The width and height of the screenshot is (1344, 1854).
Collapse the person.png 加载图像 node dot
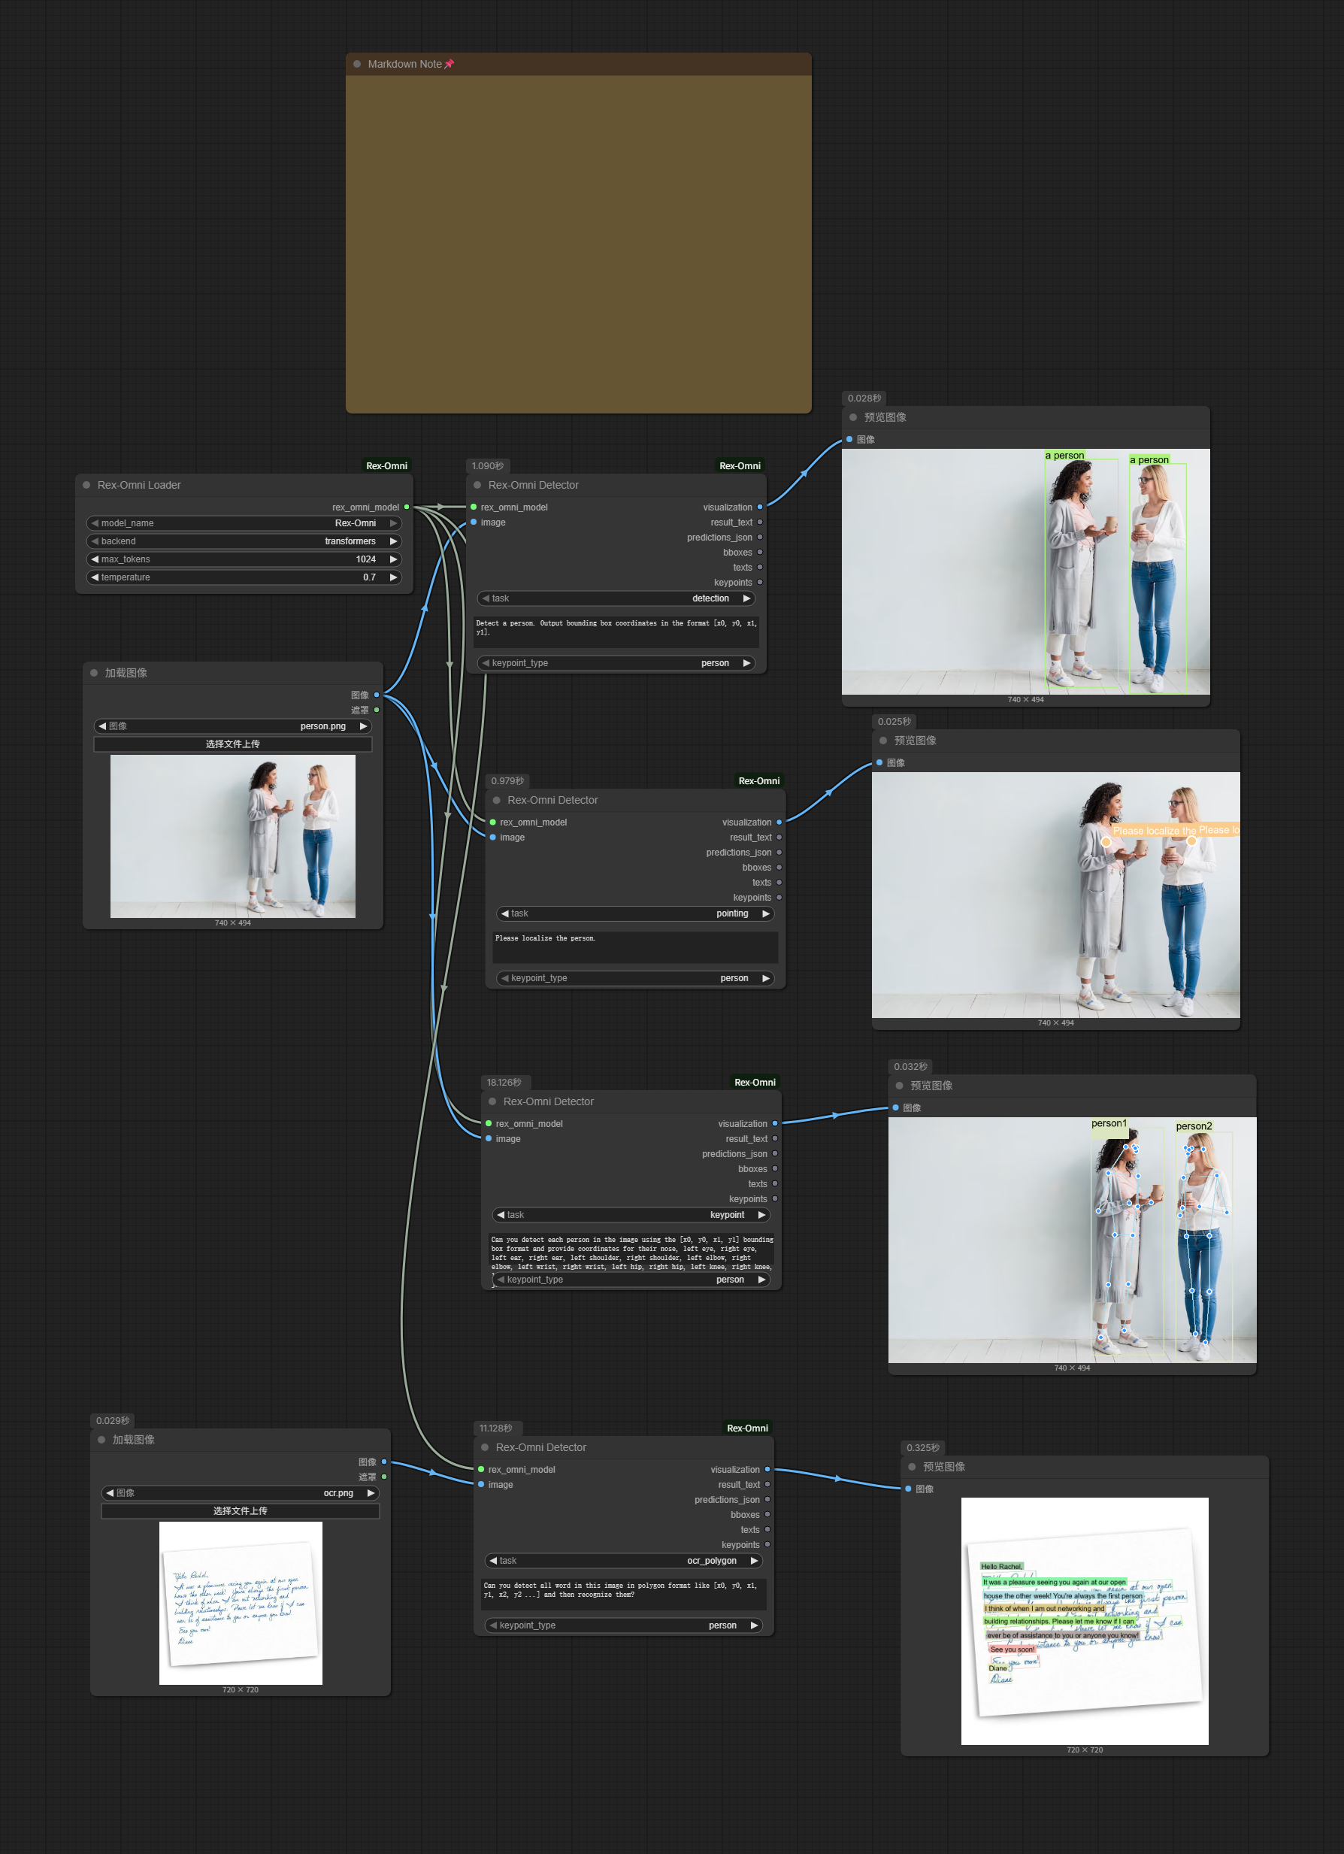click(x=94, y=673)
